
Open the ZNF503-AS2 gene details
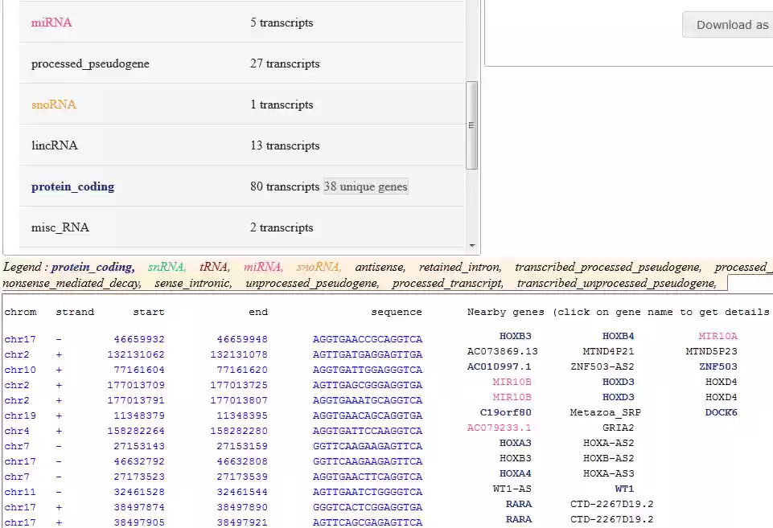(602, 366)
